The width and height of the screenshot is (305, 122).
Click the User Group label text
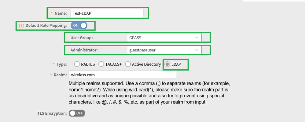tap(82, 38)
